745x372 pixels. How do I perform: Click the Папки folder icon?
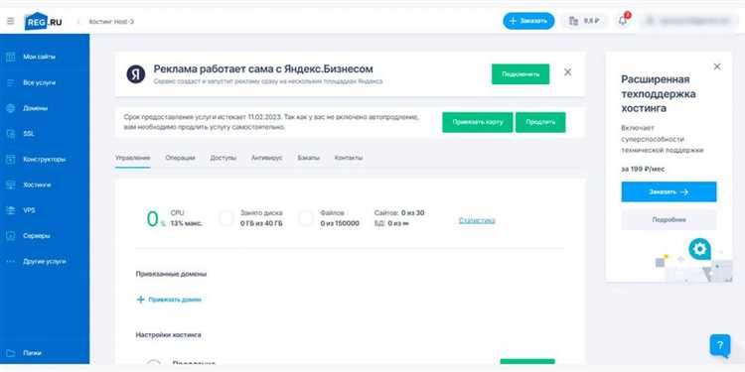click(11, 353)
